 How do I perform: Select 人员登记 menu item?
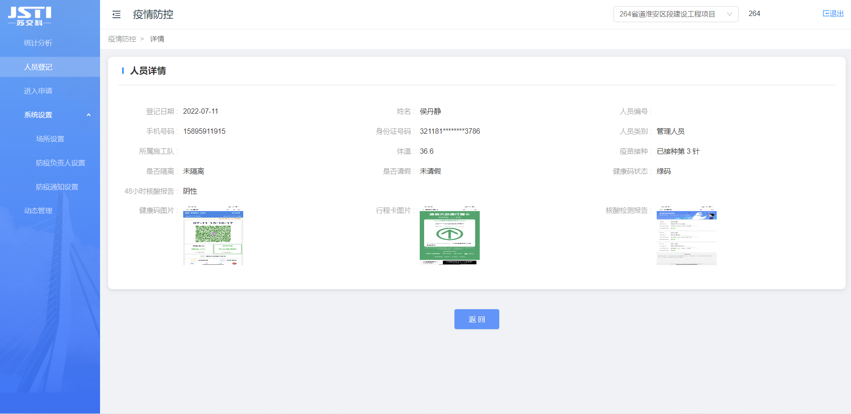[38, 67]
